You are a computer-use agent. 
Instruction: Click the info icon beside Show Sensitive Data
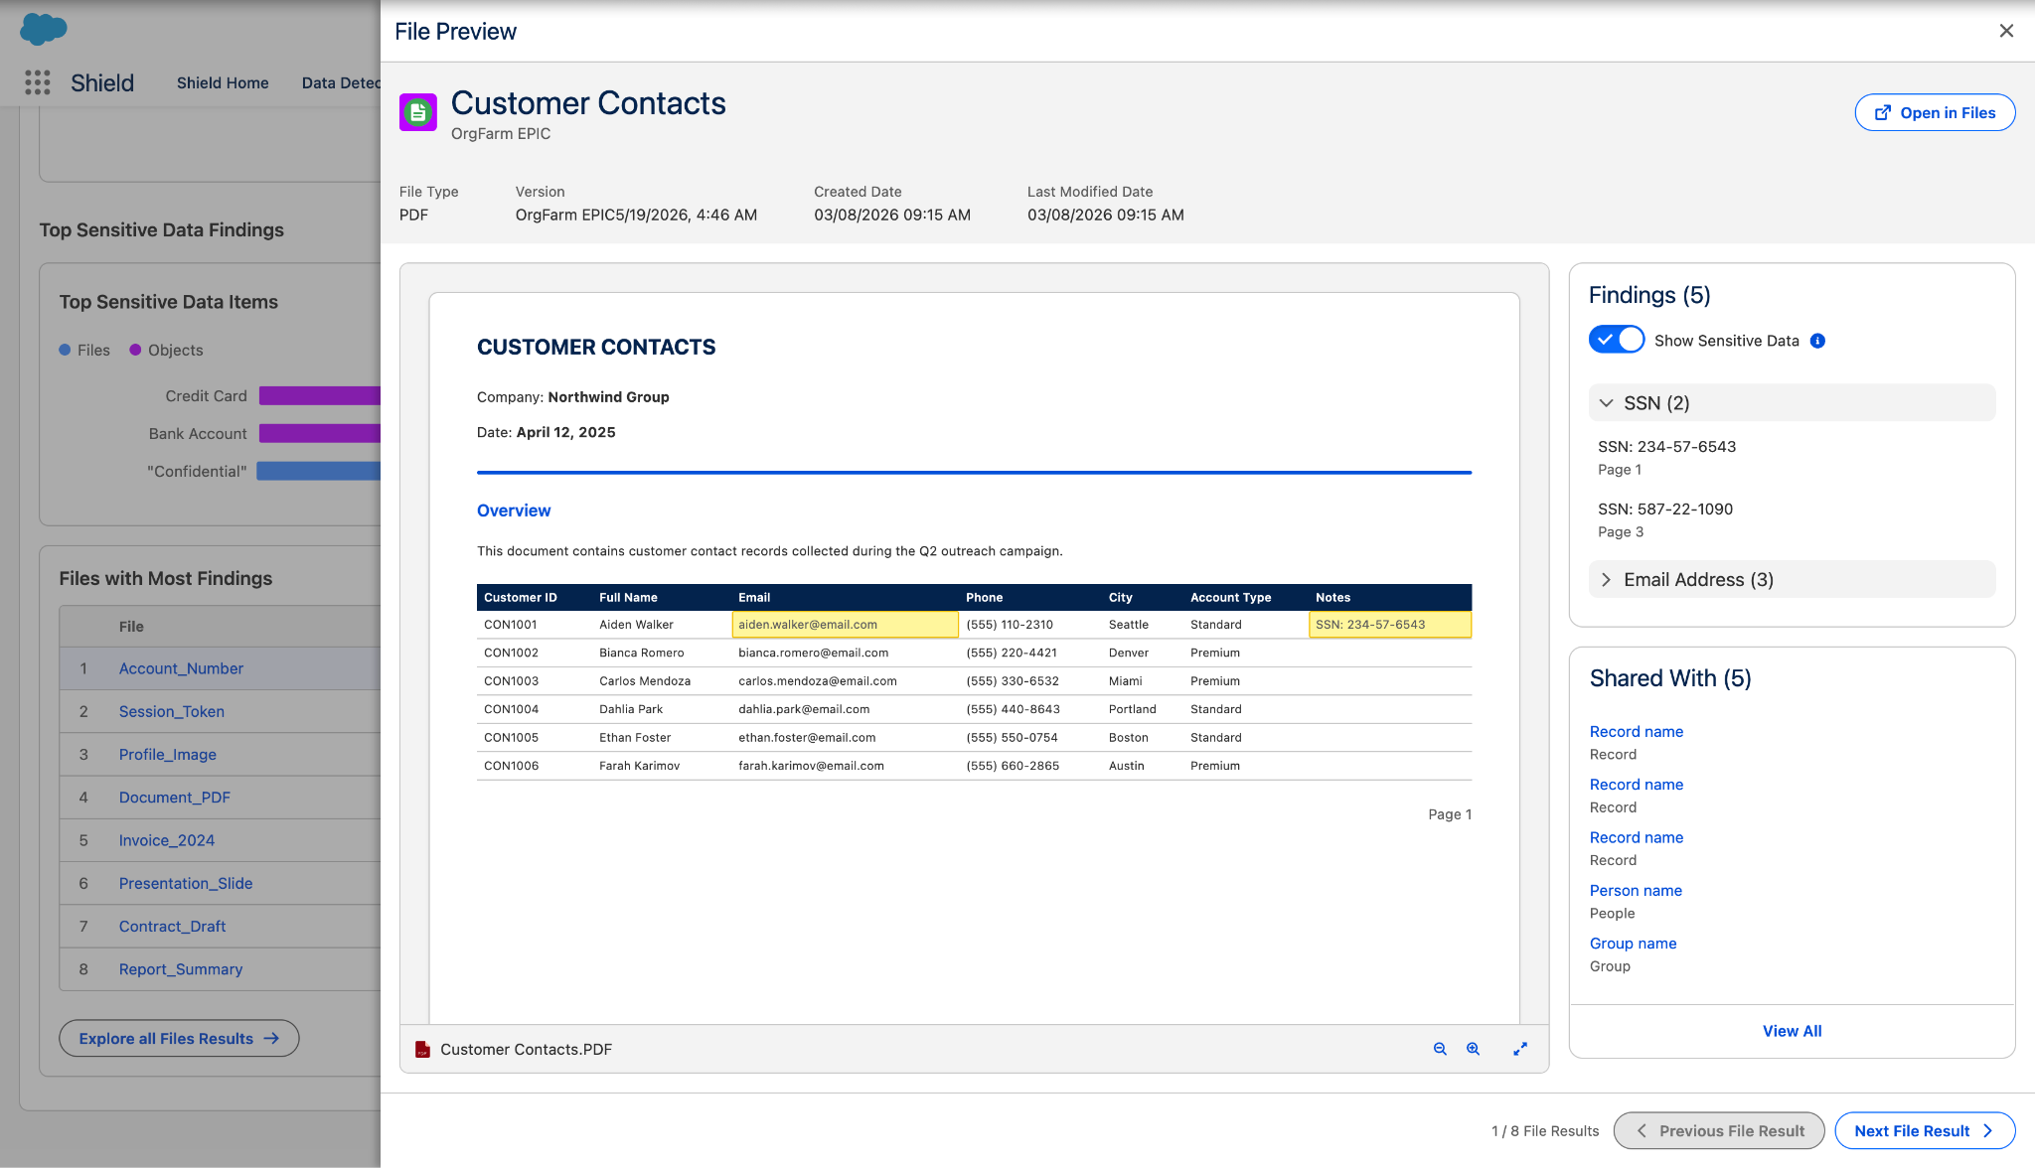click(x=1817, y=341)
